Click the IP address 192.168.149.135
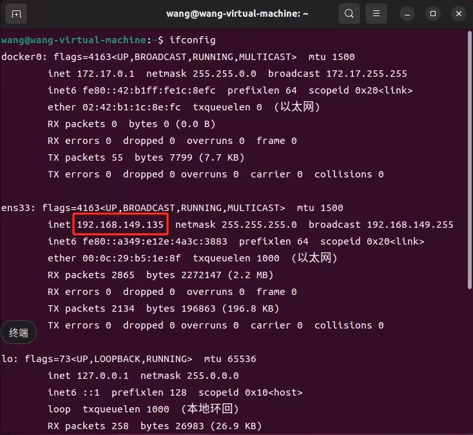473x435 pixels. [120, 225]
